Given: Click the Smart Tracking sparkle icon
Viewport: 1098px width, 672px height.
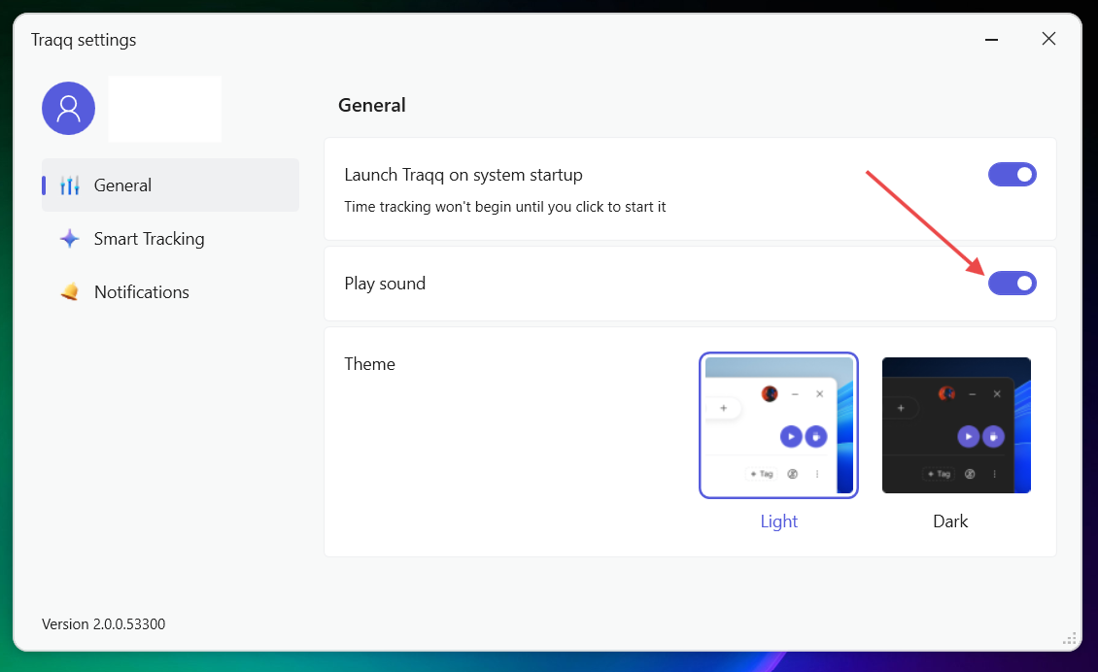Looking at the screenshot, I should [x=69, y=239].
